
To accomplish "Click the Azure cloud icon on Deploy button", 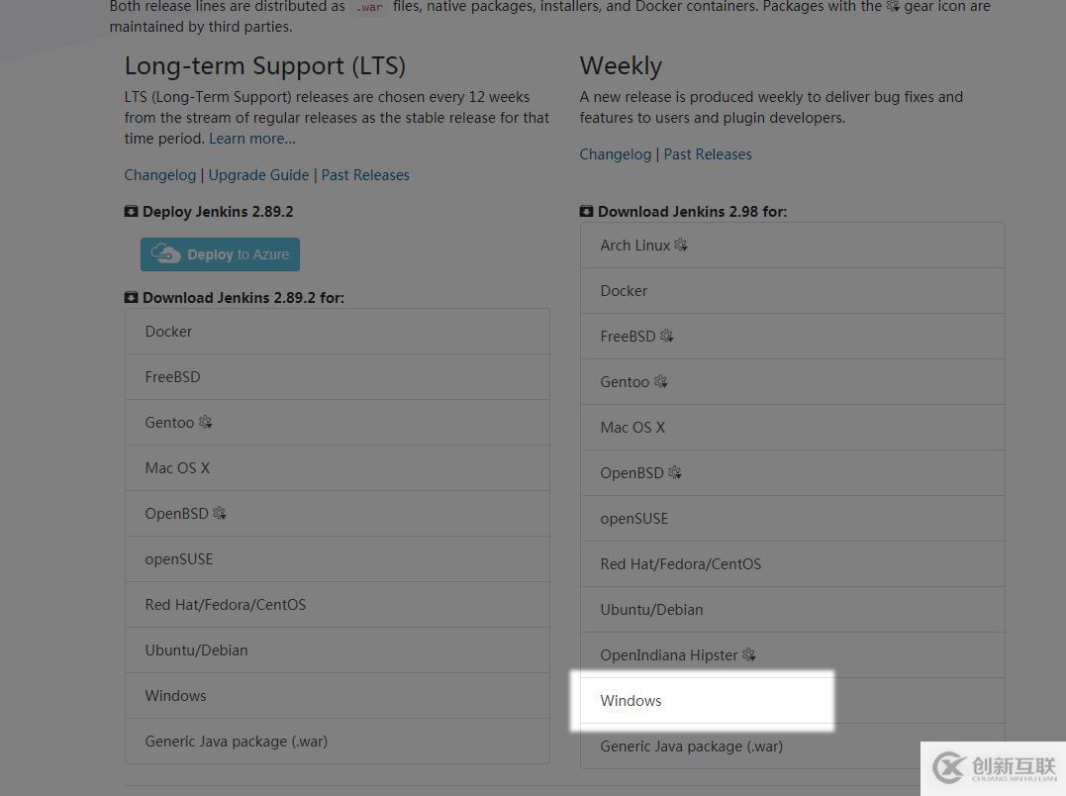I will 165,254.
